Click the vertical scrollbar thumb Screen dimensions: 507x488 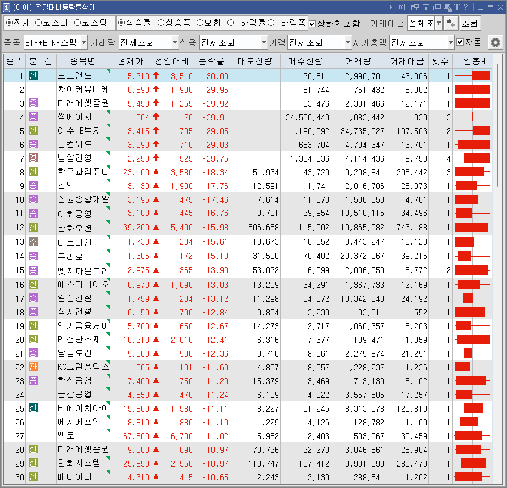pyautogui.click(x=498, y=125)
